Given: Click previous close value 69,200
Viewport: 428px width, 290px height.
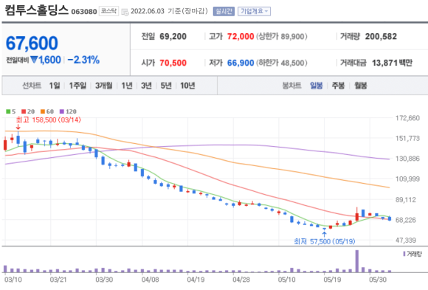Looking at the screenshot, I should (173, 36).
